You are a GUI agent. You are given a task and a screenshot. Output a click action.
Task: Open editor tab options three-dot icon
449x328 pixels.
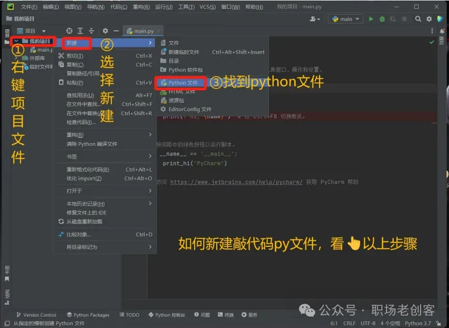(432, 30)
